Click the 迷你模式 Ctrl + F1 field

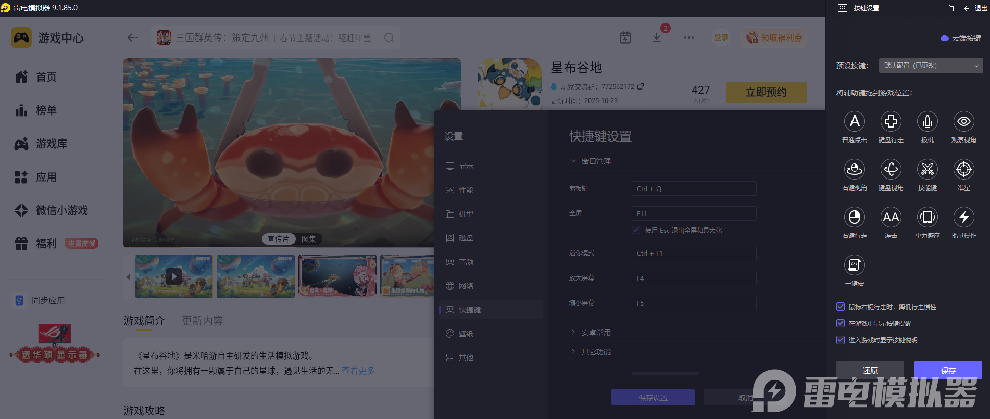(x=694, y=253)
